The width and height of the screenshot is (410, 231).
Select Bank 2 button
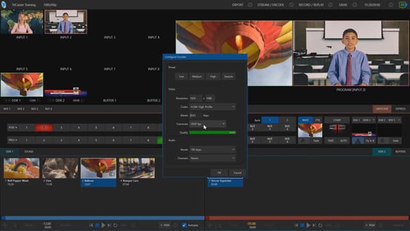click(287, 120)
